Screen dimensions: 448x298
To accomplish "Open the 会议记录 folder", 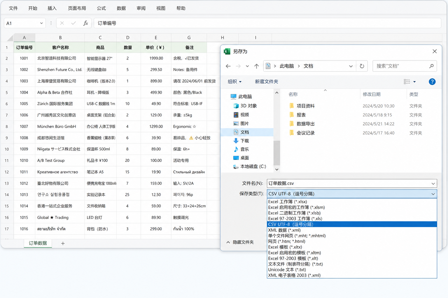I will pyautogui.click(x=302, y=133).
